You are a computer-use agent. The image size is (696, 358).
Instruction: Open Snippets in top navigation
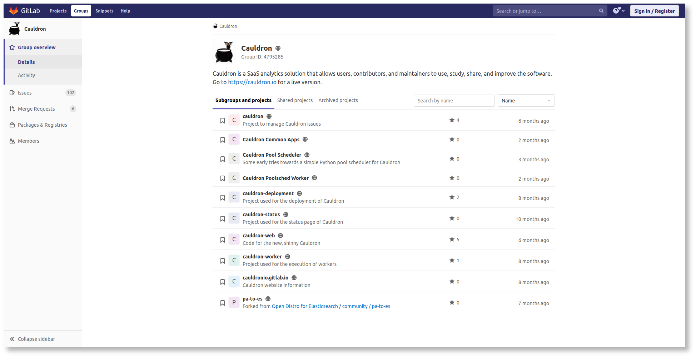pyautogui.click(x=104, y=11)
